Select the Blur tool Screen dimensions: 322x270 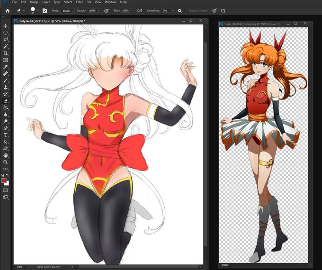pyautogui.click(x=6, y=115)
